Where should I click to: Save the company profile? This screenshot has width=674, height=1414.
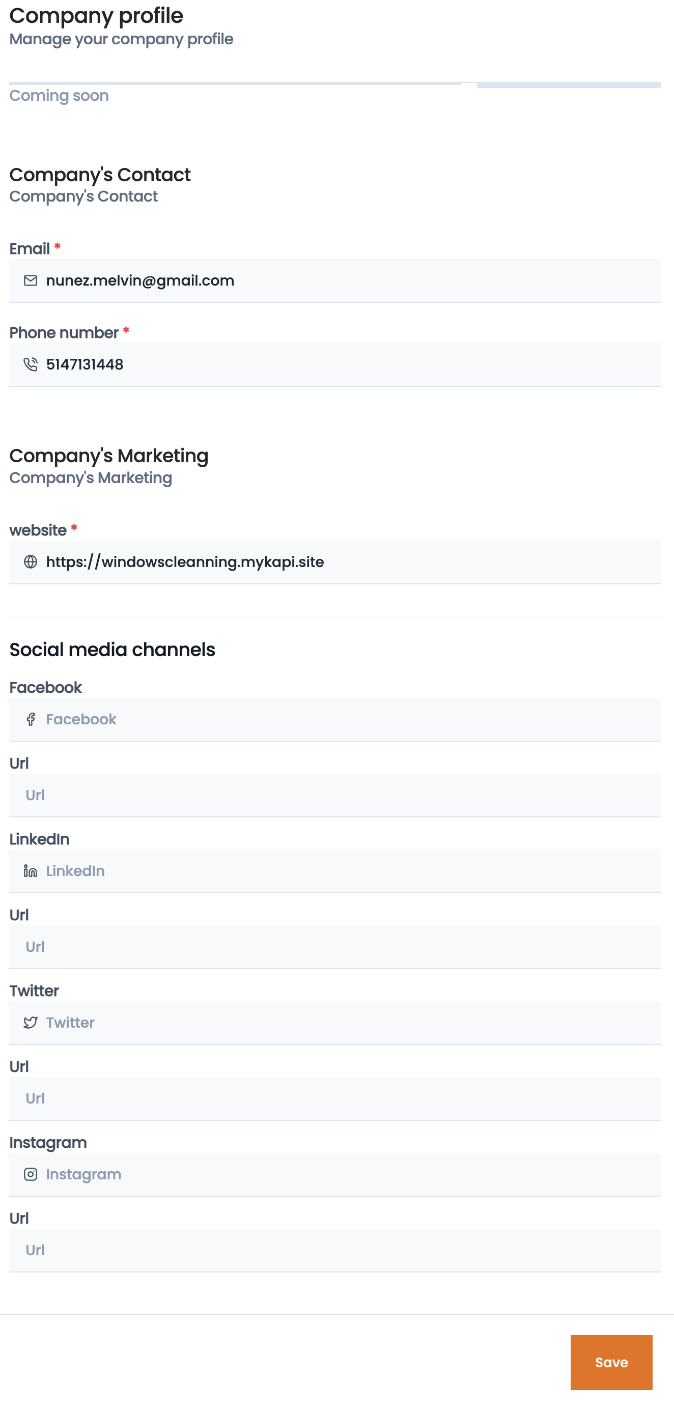coord(611,1363)
